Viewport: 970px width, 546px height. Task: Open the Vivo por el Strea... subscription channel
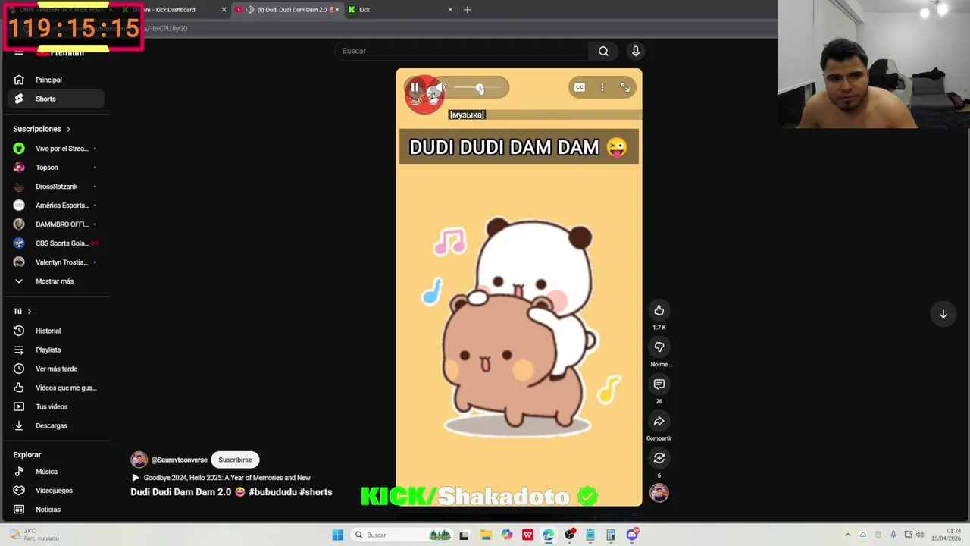click(56, 149)
